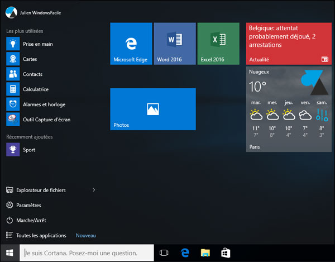Launch Cartes from the maps icon
This screenshot has width=335, height=262.
point(13,59)
